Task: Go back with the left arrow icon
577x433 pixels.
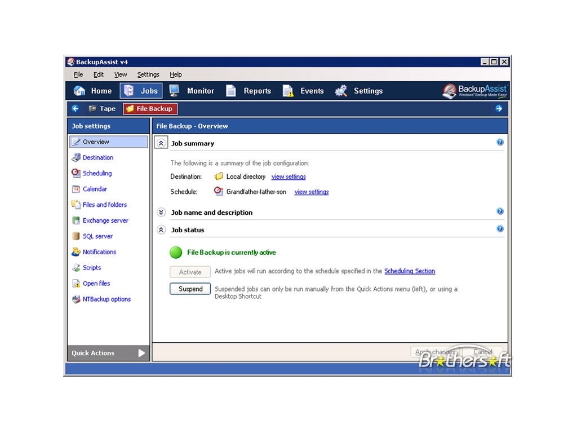Action: (x=76, y=108)
